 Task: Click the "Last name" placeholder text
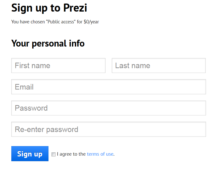pyautogui.click(x=133, y=66)
